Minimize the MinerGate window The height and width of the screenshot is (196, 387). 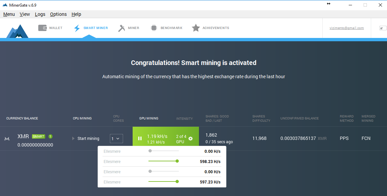[350, 5]
